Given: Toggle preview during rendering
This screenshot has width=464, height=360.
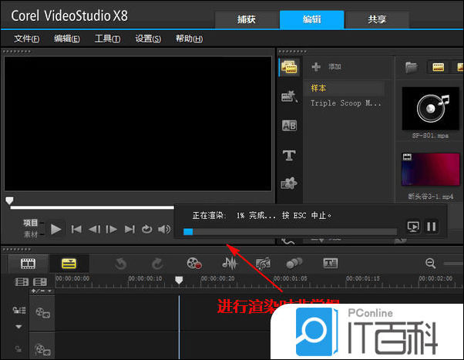Looking at the screenshot, I should point(413,227).
